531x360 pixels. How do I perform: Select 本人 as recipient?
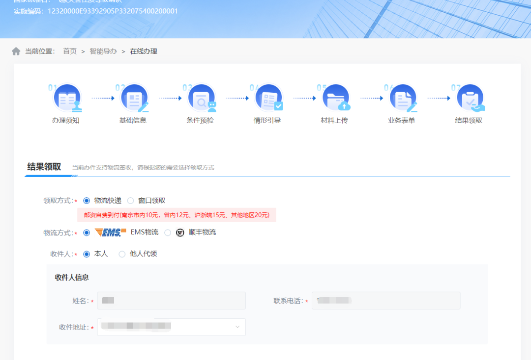[87, 254]
